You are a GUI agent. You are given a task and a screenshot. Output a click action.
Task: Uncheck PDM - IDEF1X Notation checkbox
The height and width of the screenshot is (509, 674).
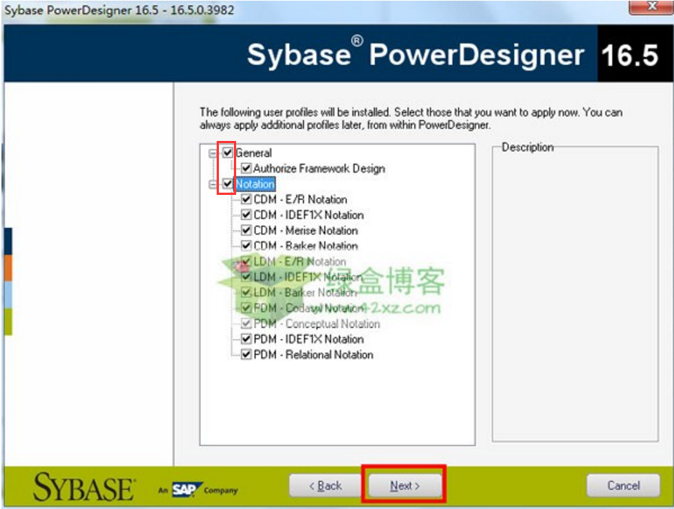(246, 339)
